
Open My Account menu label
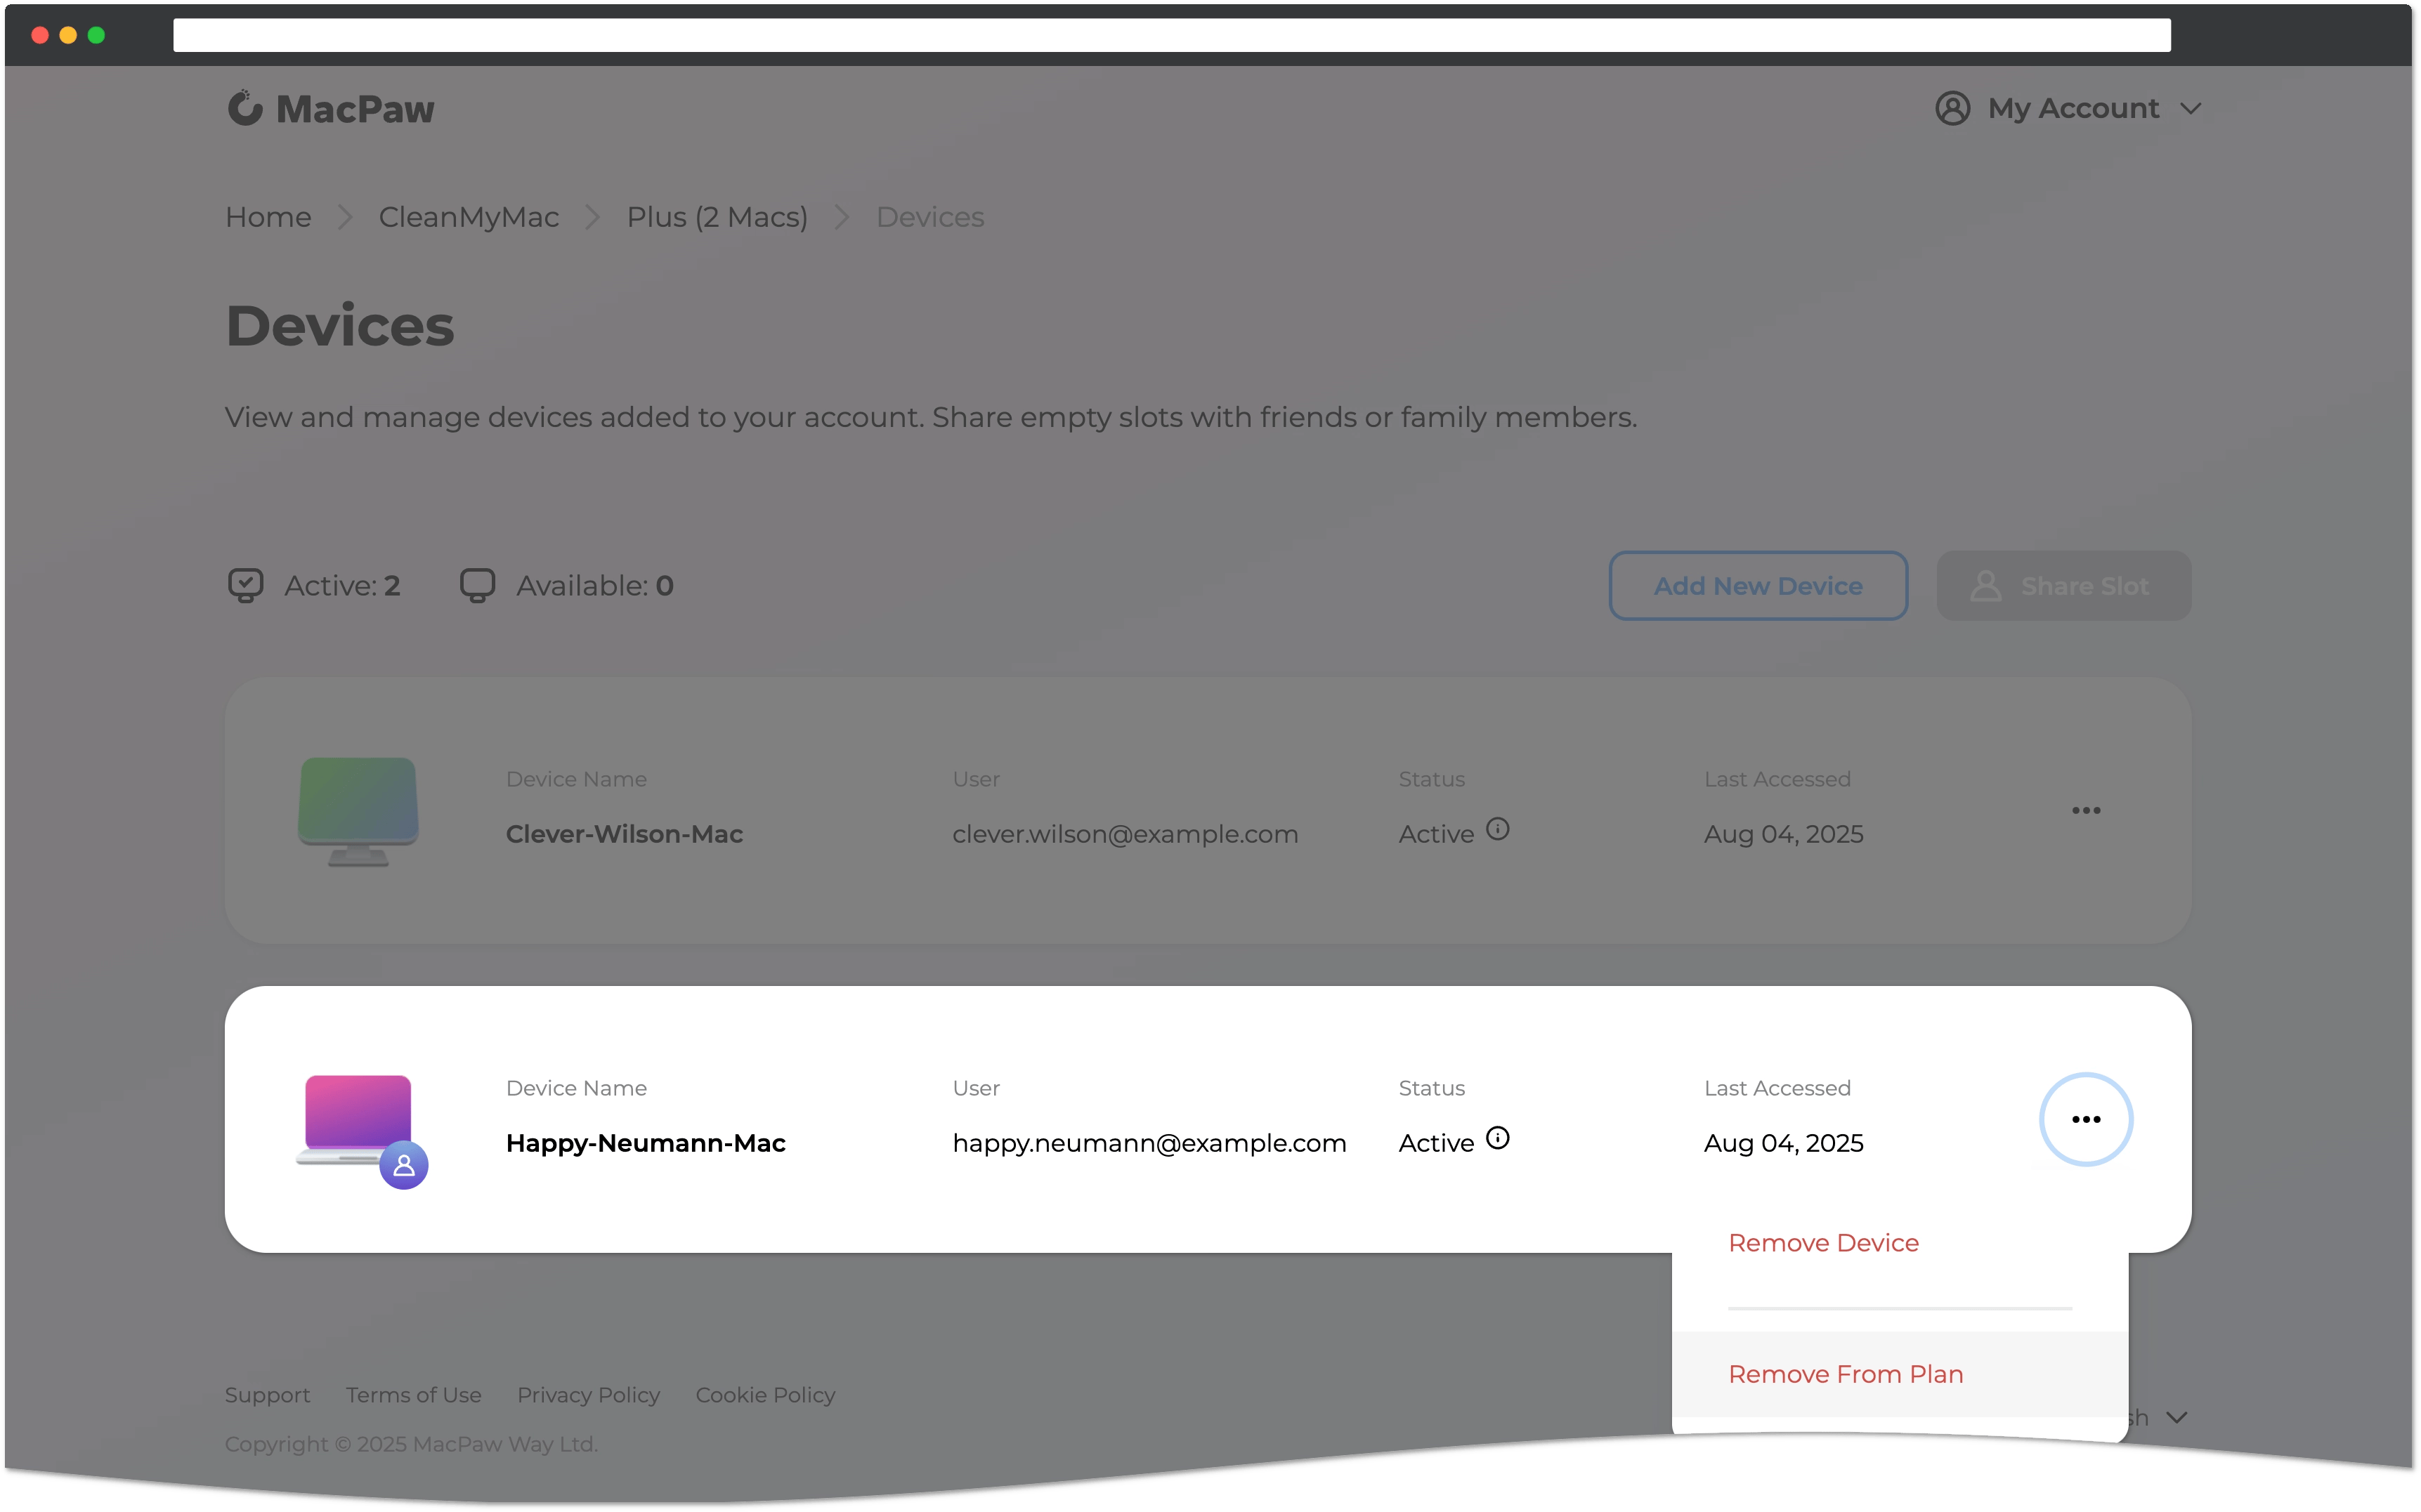click(x=2073, y=108)
